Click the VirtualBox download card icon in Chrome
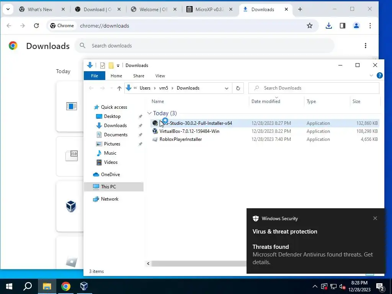392x294 pixels. pyautogui.click(x=71, y=206)
